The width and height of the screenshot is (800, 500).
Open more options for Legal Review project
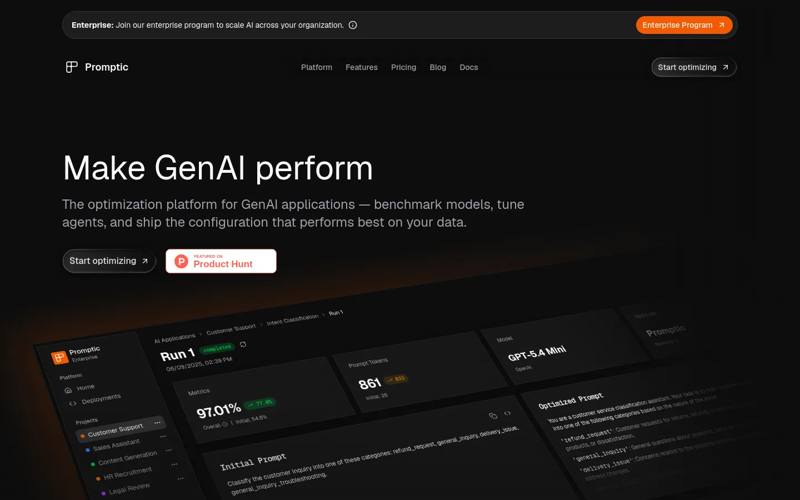[x=181, y=478]
